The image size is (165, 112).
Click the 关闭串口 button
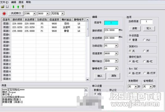pyautogui.click(x=16, y=14)
